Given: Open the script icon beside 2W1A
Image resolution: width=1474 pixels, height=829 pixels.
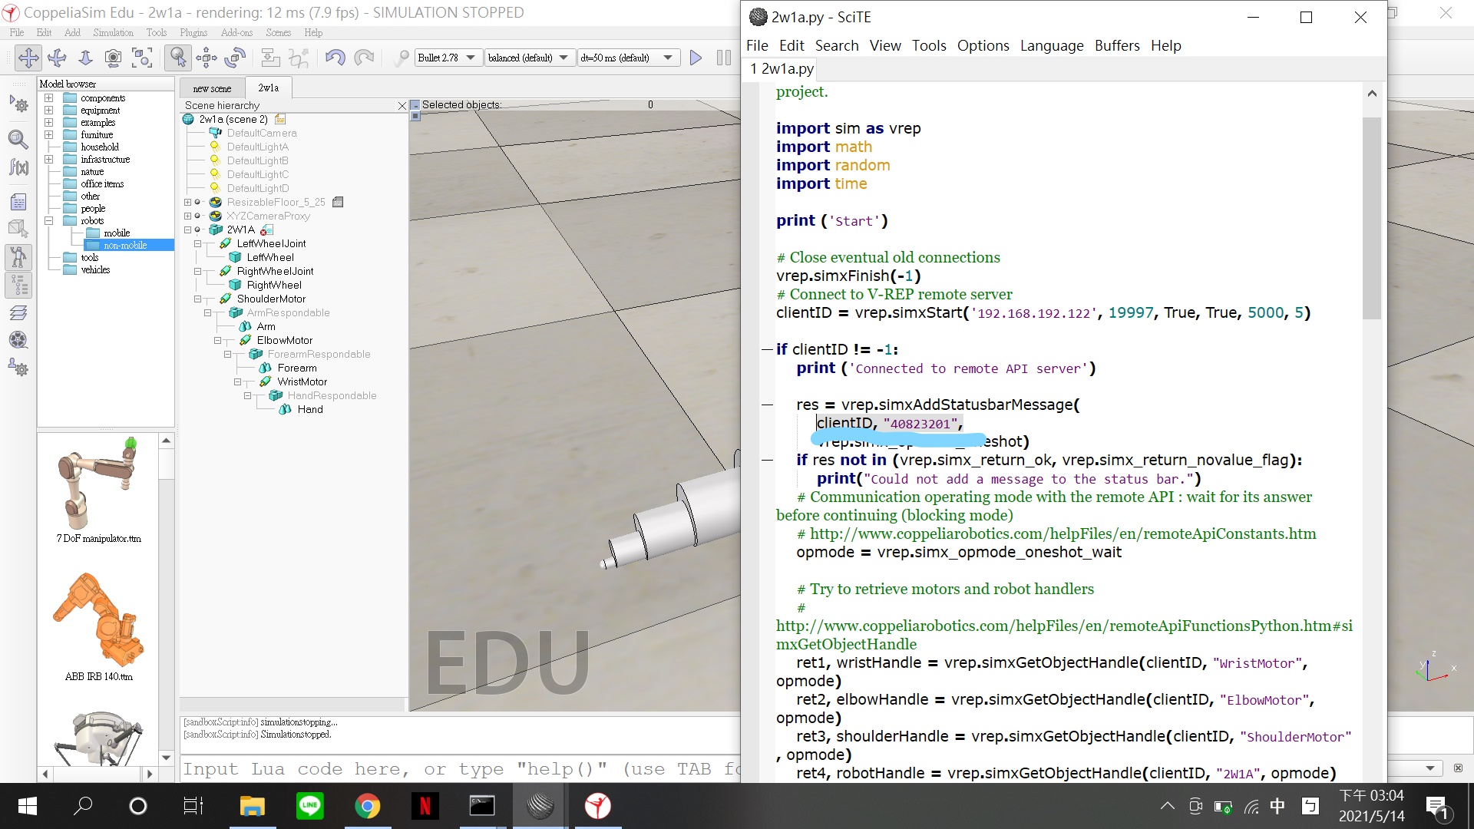Looking at the screenshot, I should tap(266, 230).
